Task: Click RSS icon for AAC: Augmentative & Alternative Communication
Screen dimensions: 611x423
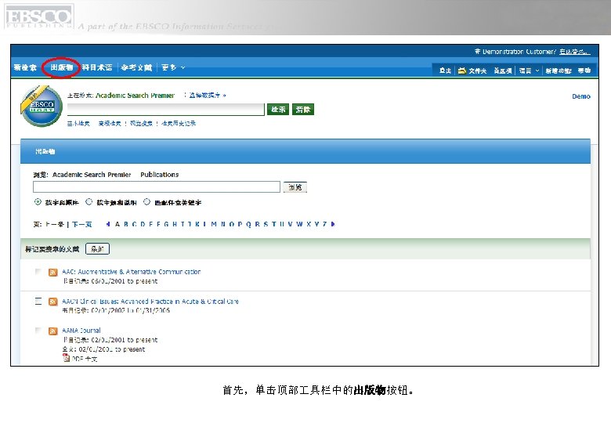Action: click(x=53, y=273)
